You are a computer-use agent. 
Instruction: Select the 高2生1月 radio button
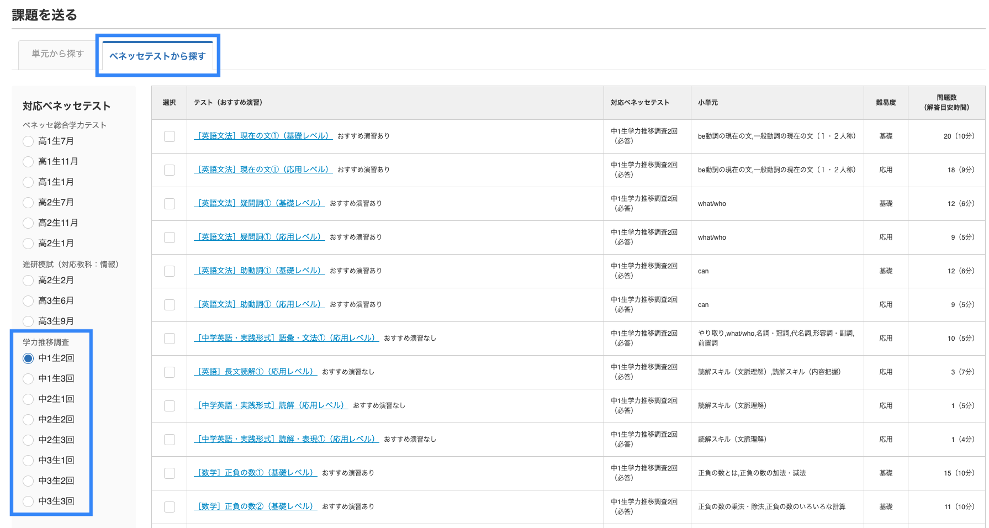(x=28, y=244)
